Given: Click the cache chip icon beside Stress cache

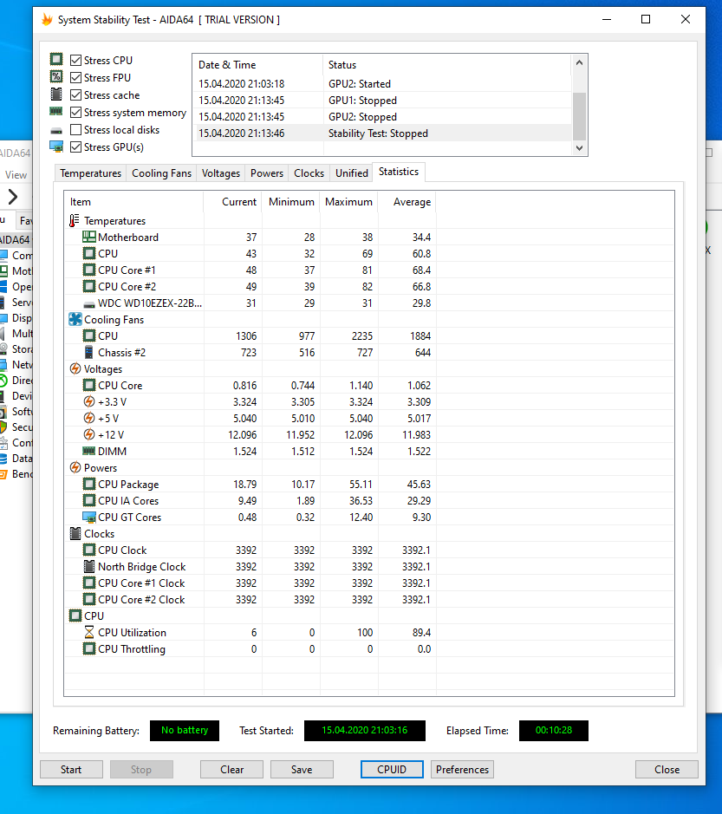Looking at the screenshot, I should click(x=56, y=94).
